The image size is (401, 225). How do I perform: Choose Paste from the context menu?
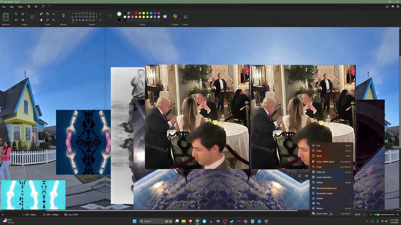(x=331, y=156)
